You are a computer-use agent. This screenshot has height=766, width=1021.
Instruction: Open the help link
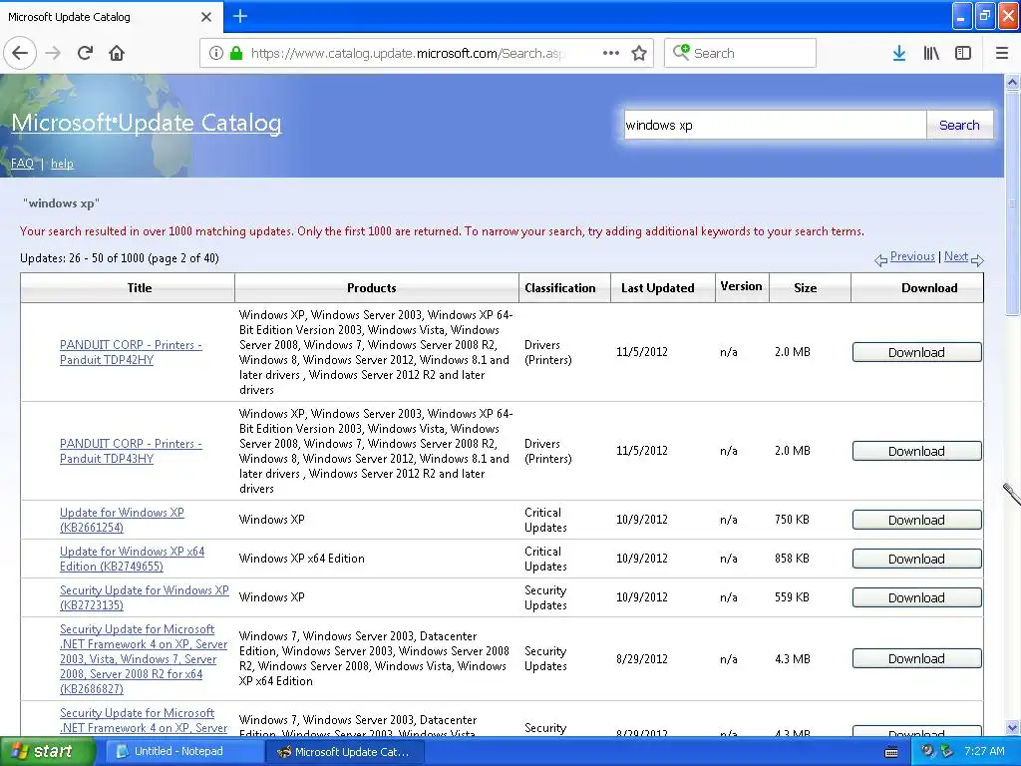[62, 164]
